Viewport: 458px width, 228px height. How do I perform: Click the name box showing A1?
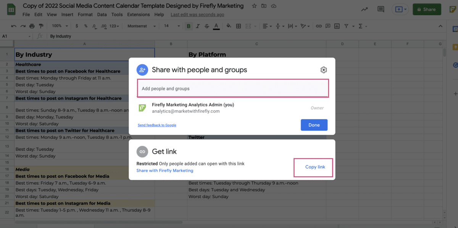[x=16, y=36]
